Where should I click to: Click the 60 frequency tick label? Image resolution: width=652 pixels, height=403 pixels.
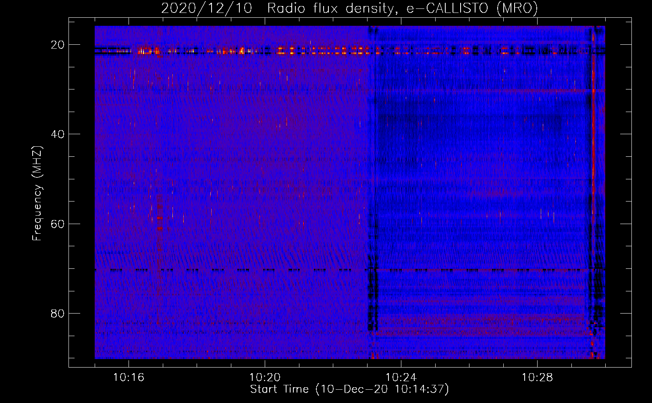coord(58,224)
